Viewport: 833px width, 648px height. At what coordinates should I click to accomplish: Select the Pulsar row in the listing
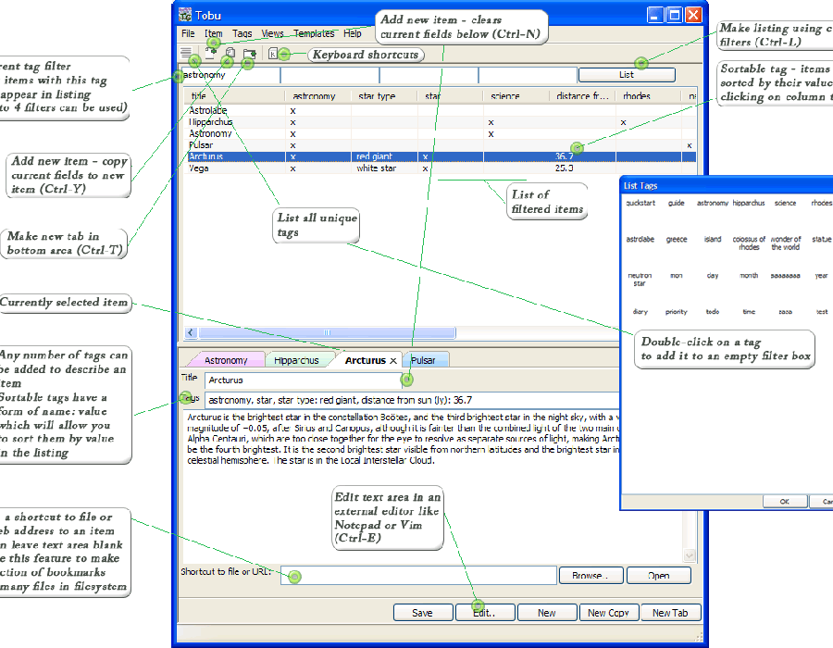coord(441,145)
